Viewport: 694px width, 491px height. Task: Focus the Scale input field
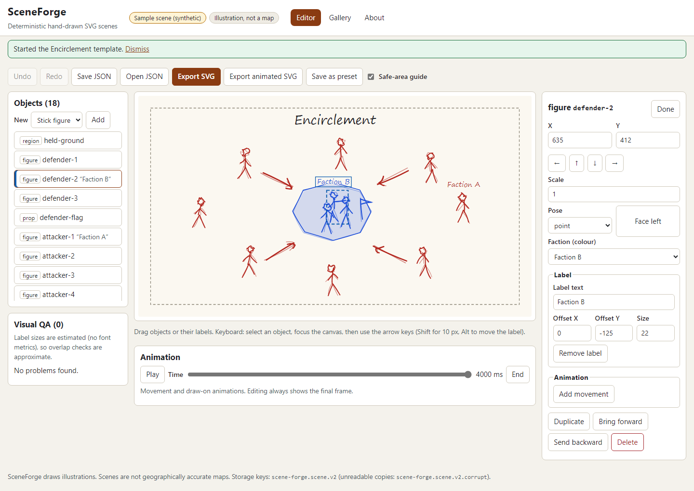point(614,194)
